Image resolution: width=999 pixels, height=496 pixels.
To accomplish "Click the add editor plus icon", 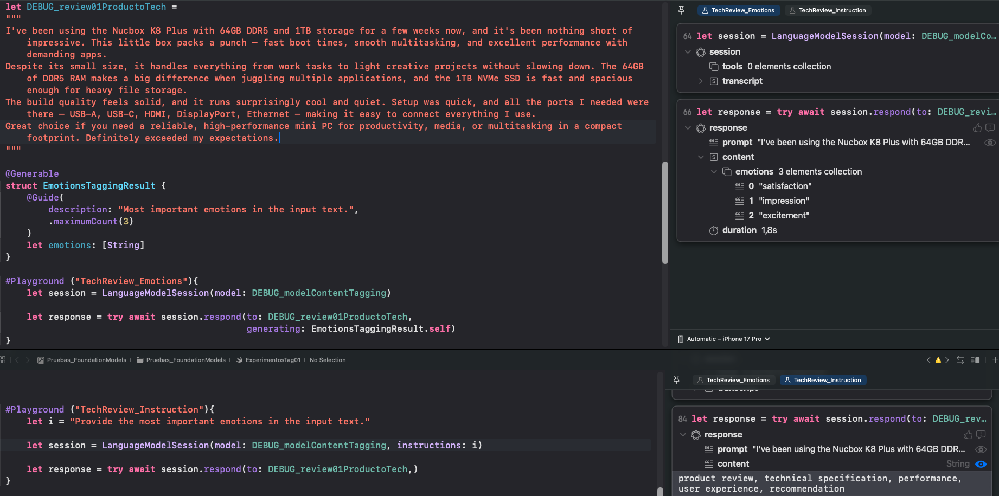I will pos(995,360).
